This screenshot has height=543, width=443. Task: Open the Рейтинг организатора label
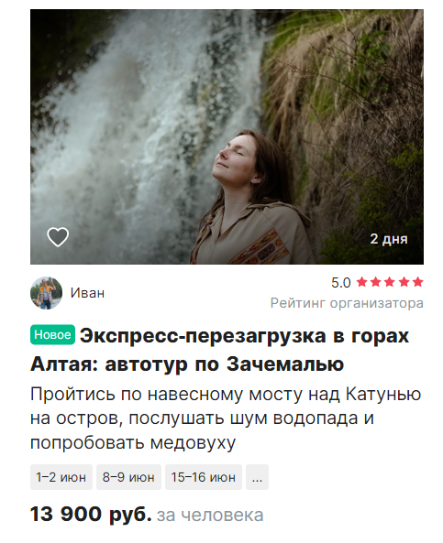pyautogui.click(x=347, y=303)
